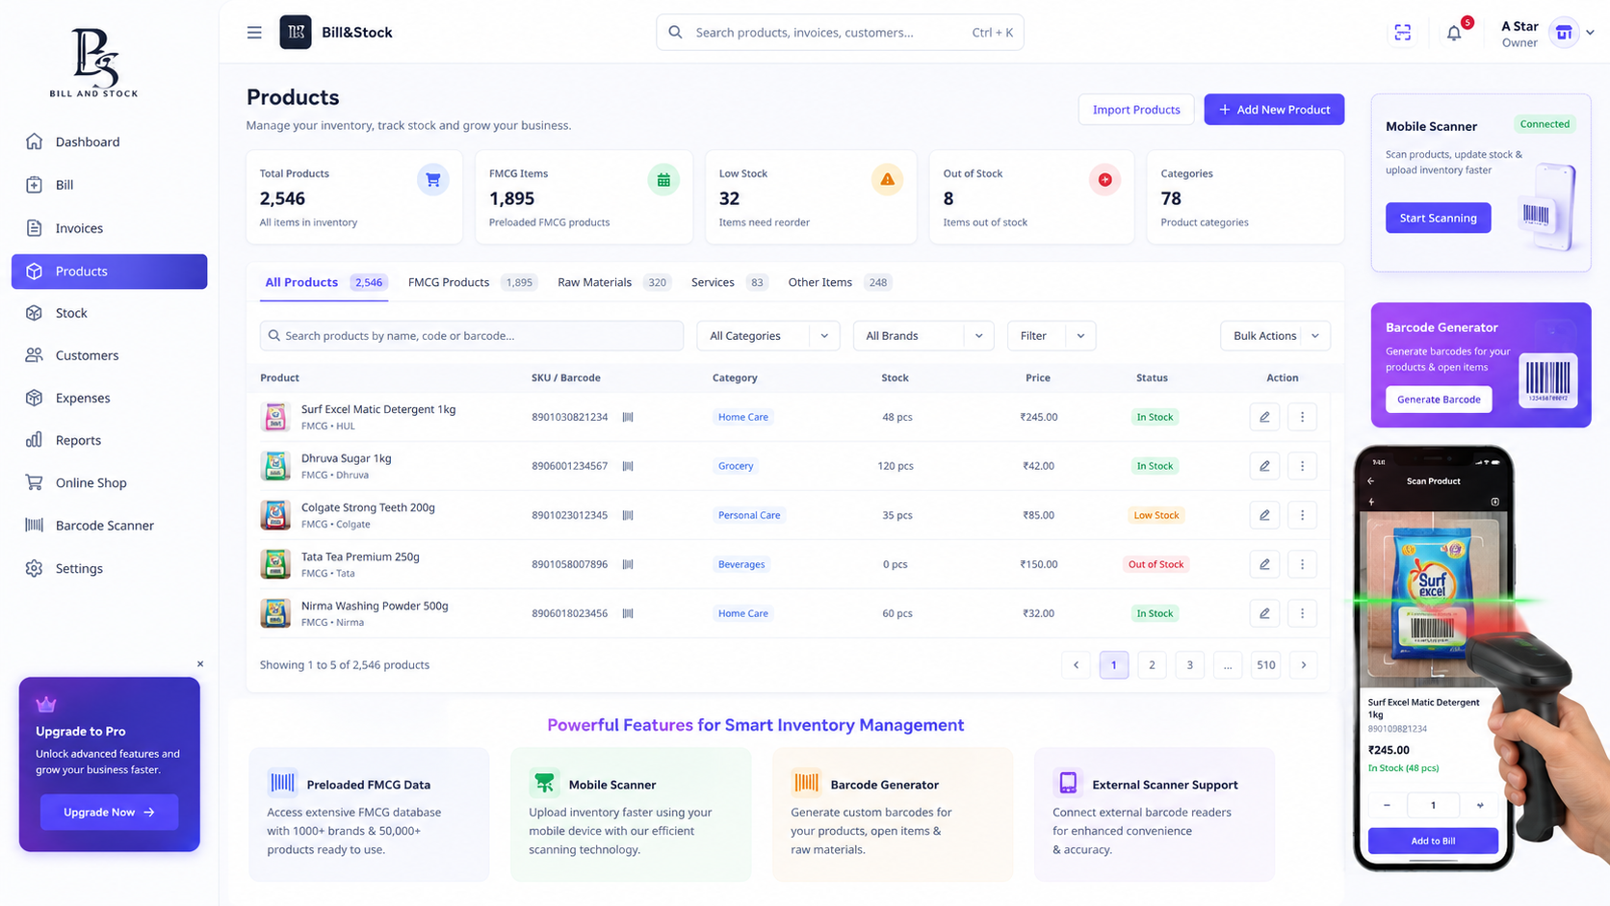
Task: Click the Dashboard home icon in sidebar
Action: point(35,142)
